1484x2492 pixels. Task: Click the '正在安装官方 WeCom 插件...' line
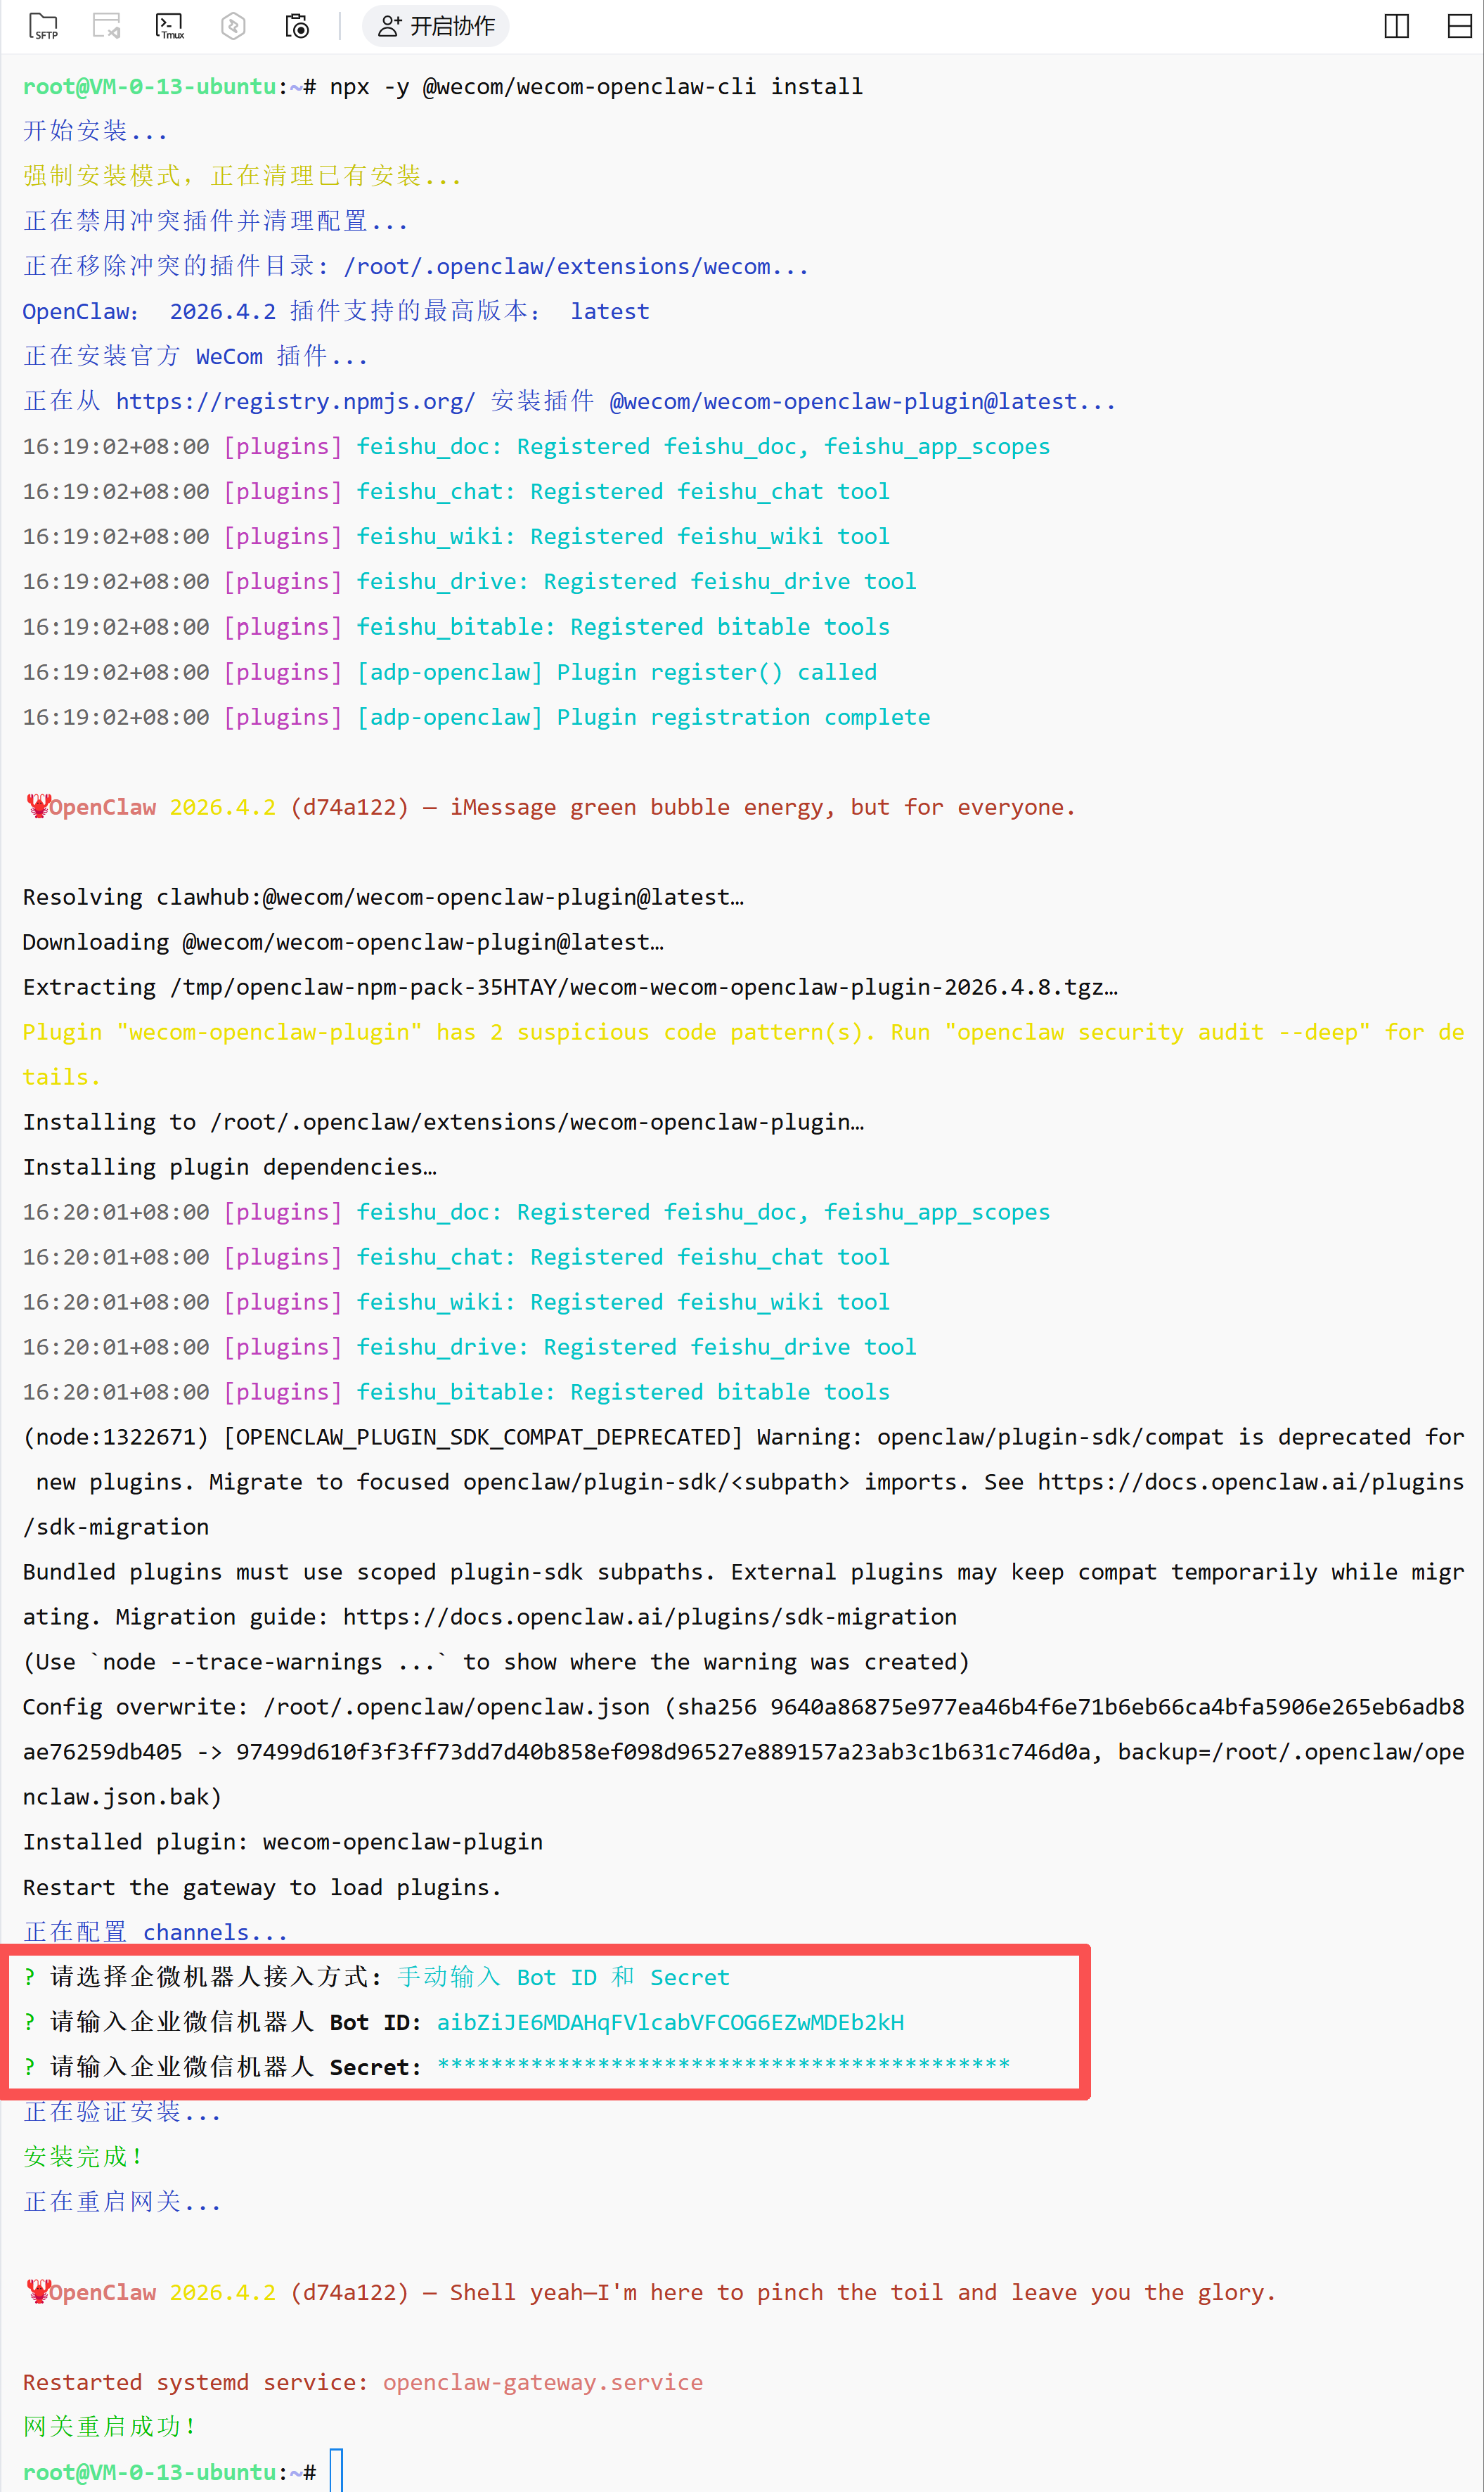click(x=195, y=357)
